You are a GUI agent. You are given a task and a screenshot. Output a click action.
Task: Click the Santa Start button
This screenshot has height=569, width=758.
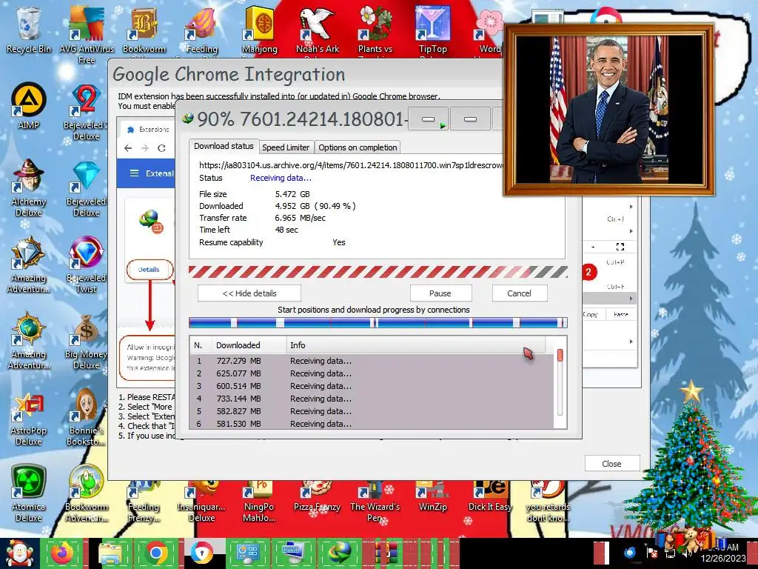tap(19, 553)
